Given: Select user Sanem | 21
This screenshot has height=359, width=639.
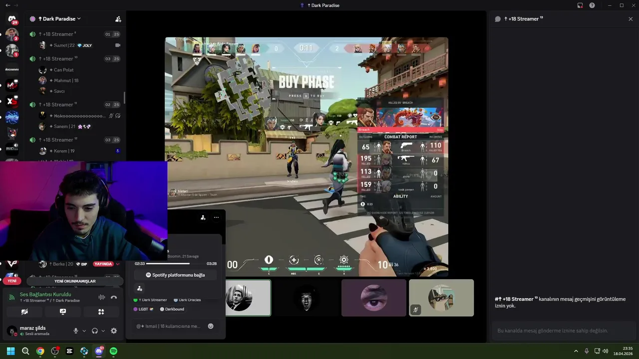Looking at the screenshot, I should pos(80,127).
